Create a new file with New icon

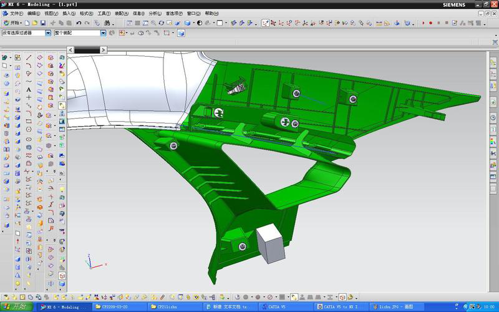[x=26, y=23]
